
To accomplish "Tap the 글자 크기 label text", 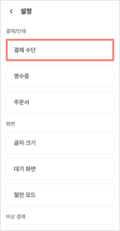I will [25, 143].
